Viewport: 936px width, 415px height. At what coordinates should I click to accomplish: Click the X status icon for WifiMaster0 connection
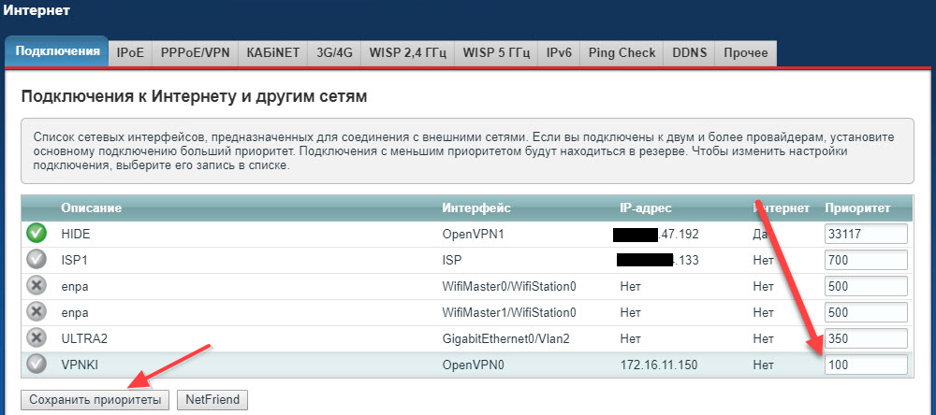pyautogui.click(x=37, y=286)
